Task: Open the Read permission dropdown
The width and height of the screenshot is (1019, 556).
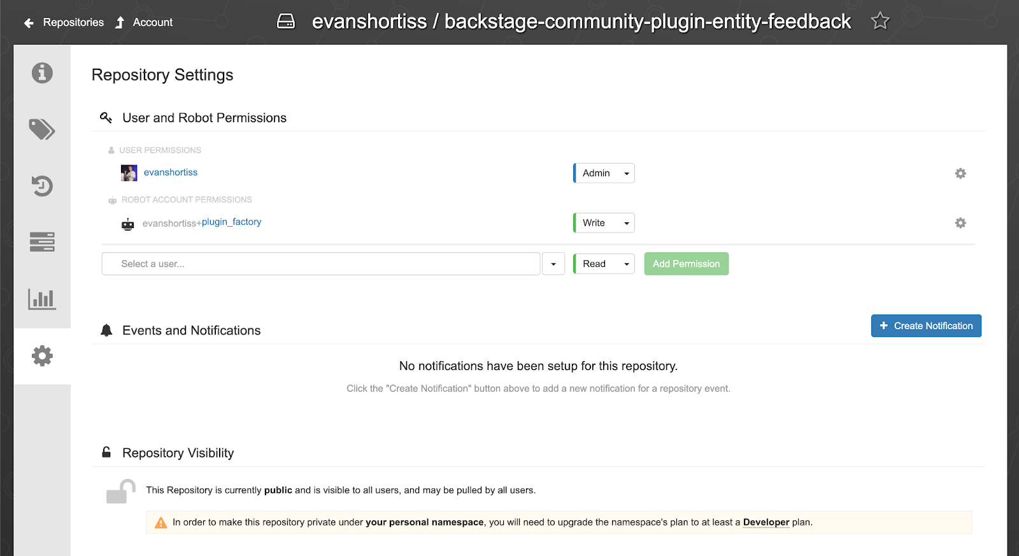Action: tap(604, 264)
